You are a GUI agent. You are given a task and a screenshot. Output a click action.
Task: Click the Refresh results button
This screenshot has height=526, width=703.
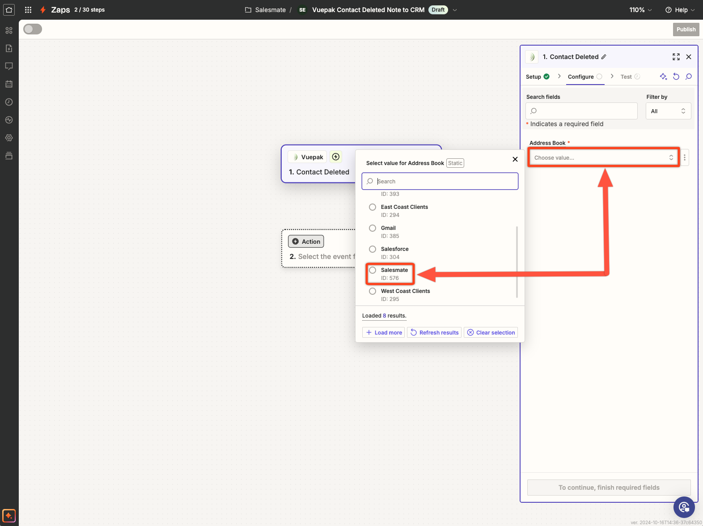pyautogui.click(x=435, y=332)
